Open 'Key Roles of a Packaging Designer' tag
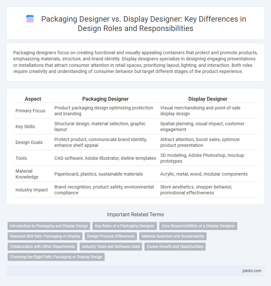This screenshot has width=271, height=286. tap(125, 226)
